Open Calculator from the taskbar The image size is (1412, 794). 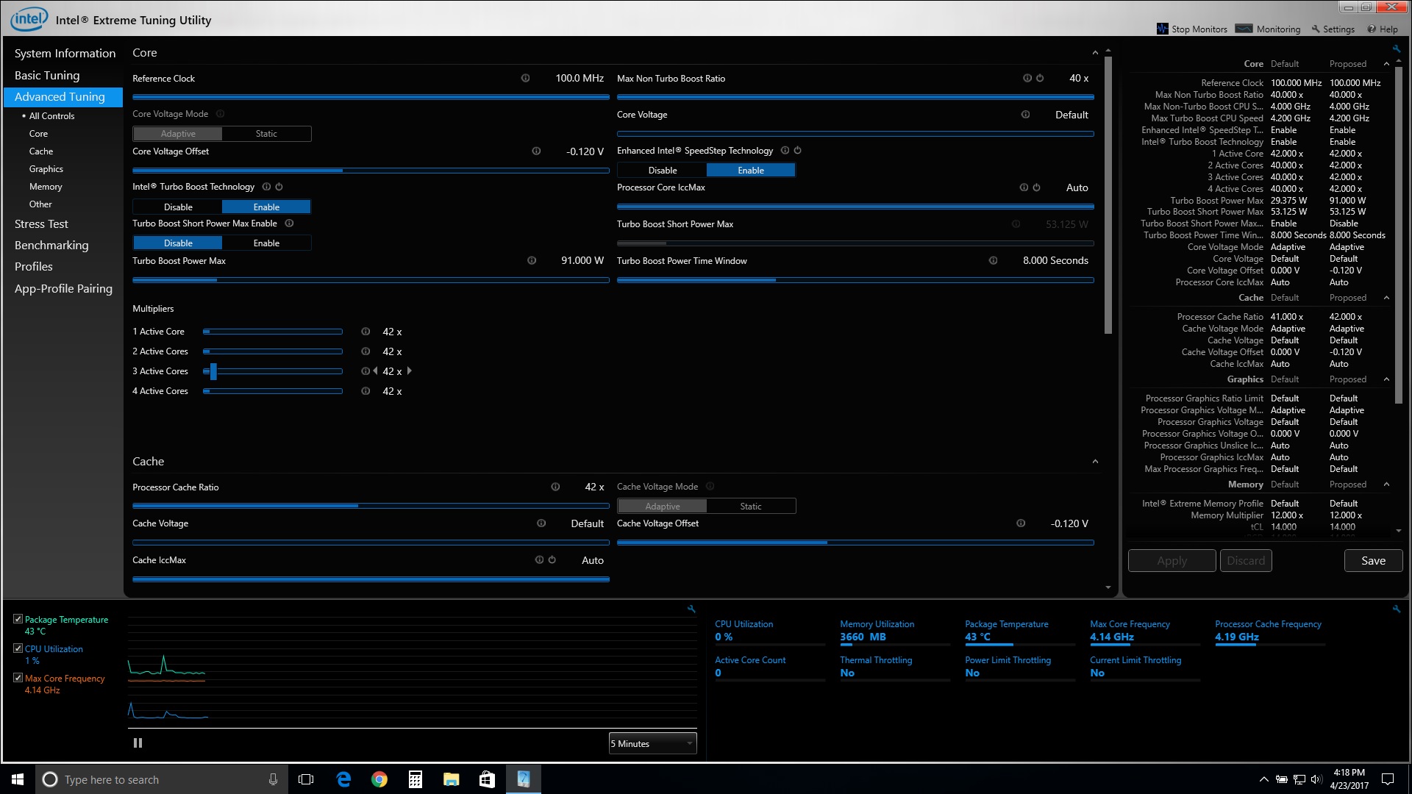pyautogui.click(x=416, y=779)
